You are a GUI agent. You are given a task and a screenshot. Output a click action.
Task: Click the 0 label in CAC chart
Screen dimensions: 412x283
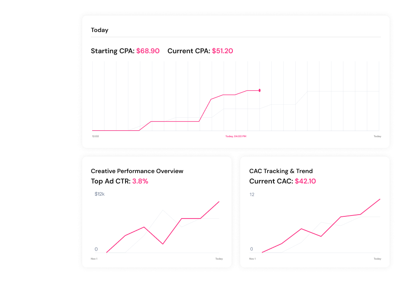point(251,249)
